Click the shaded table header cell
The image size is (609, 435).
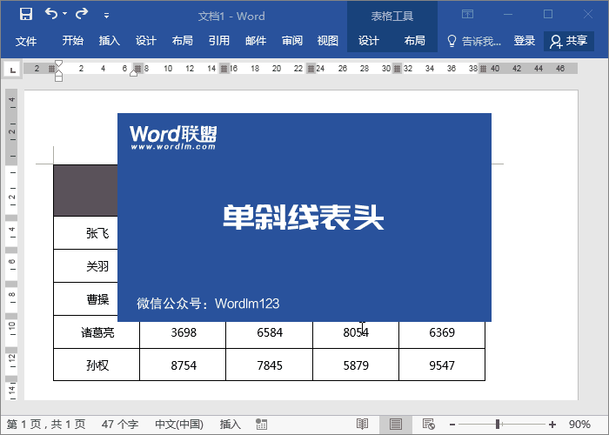click(86, 191)
